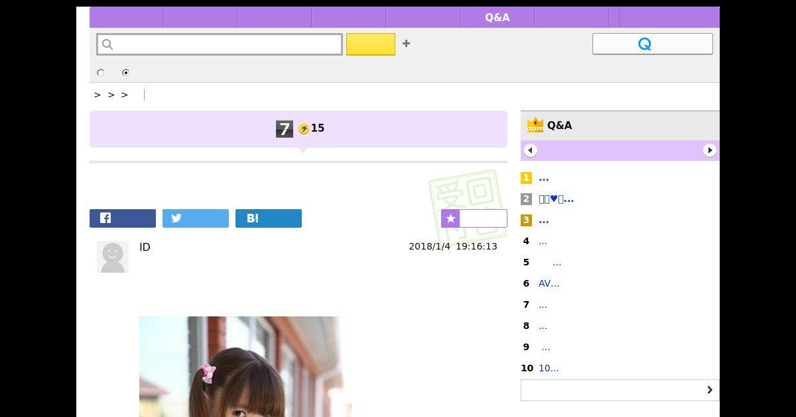Open ranking item number 2 with heart
The width and height of the screenshot is (796, 417).
click(x=556, y=199)
